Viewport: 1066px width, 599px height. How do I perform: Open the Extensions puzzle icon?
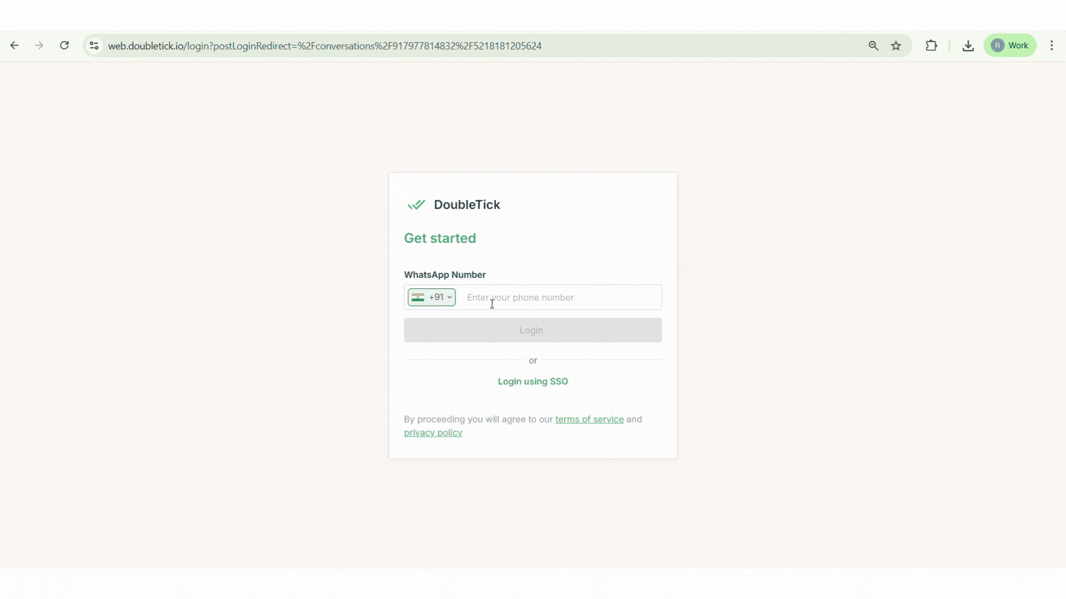(931, 45)
